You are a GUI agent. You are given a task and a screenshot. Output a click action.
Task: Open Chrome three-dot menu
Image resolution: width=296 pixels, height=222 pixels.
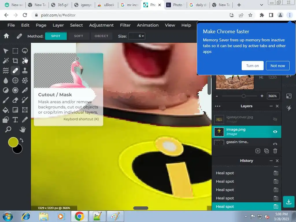tap(290, 15)
